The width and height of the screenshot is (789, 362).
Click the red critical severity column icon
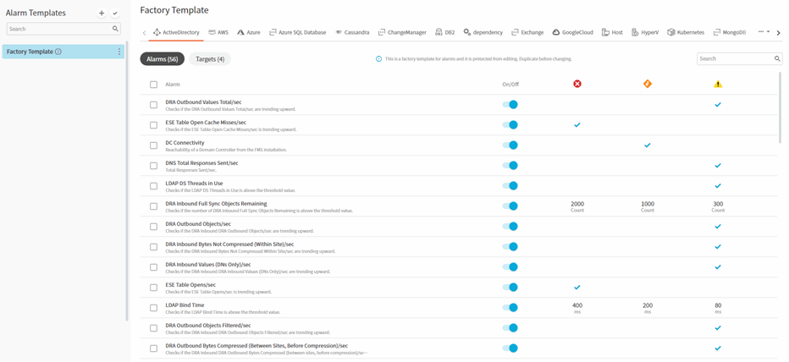(x=577, y=84)
